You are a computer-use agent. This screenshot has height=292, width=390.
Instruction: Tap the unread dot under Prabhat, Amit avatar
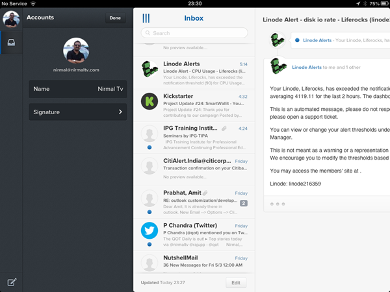(149, 212)
